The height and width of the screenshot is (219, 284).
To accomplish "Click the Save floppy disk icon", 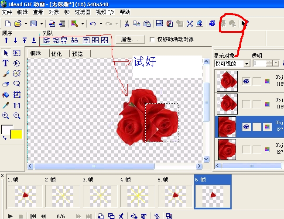I will pos(34,24).
